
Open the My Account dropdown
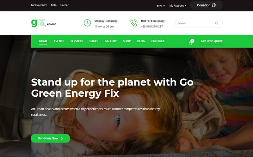pyautogui.click(x=178, y=5)
